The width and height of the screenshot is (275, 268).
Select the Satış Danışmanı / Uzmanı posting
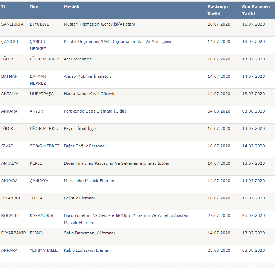pos(89,233)
